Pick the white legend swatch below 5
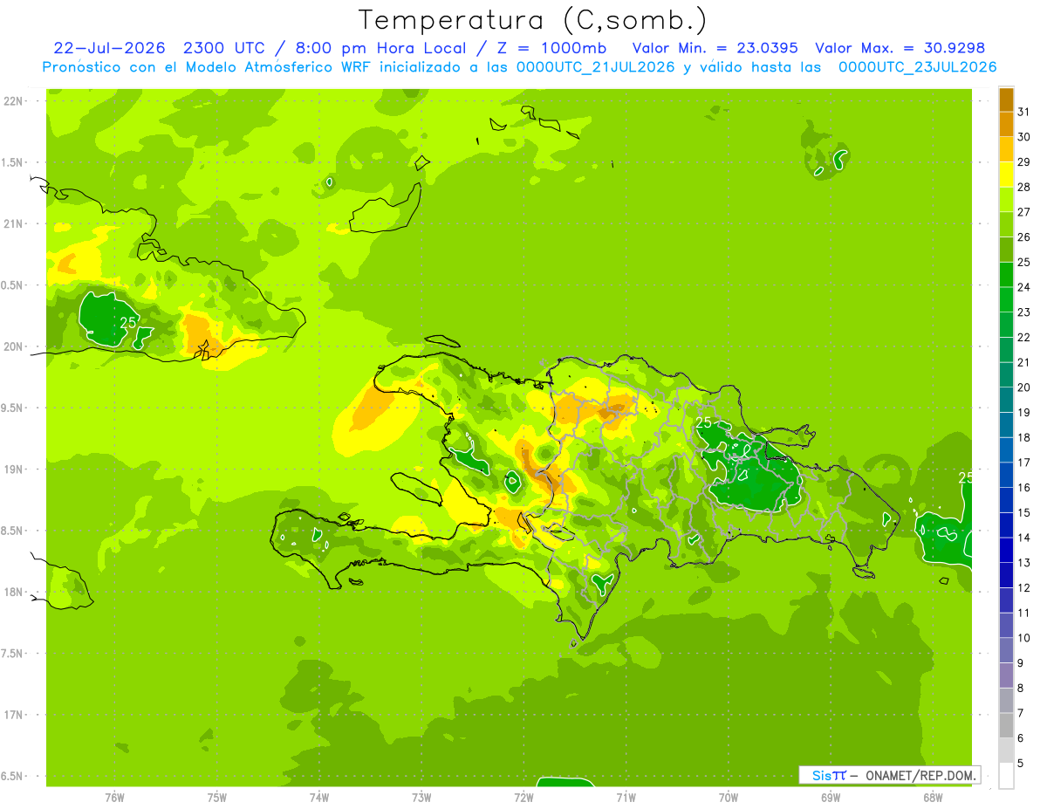This screenshot has width=1047, height=809. coord(1006,776)
